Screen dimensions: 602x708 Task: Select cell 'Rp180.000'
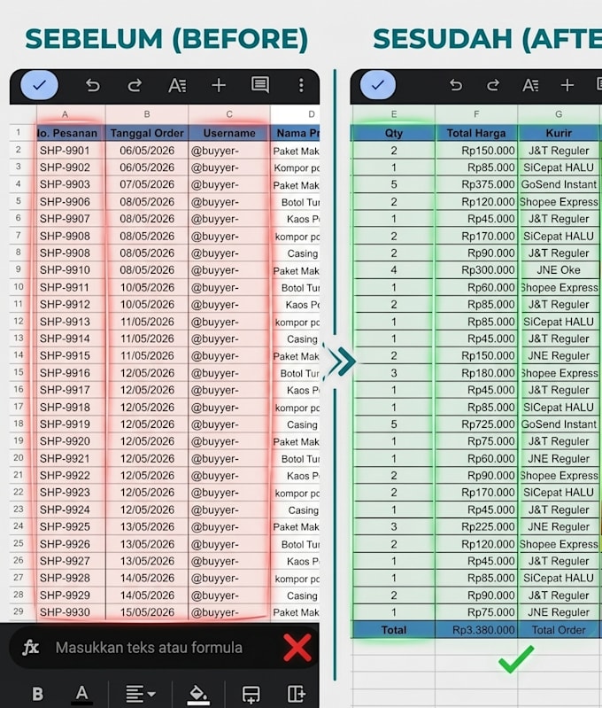[x=476, y=373]
